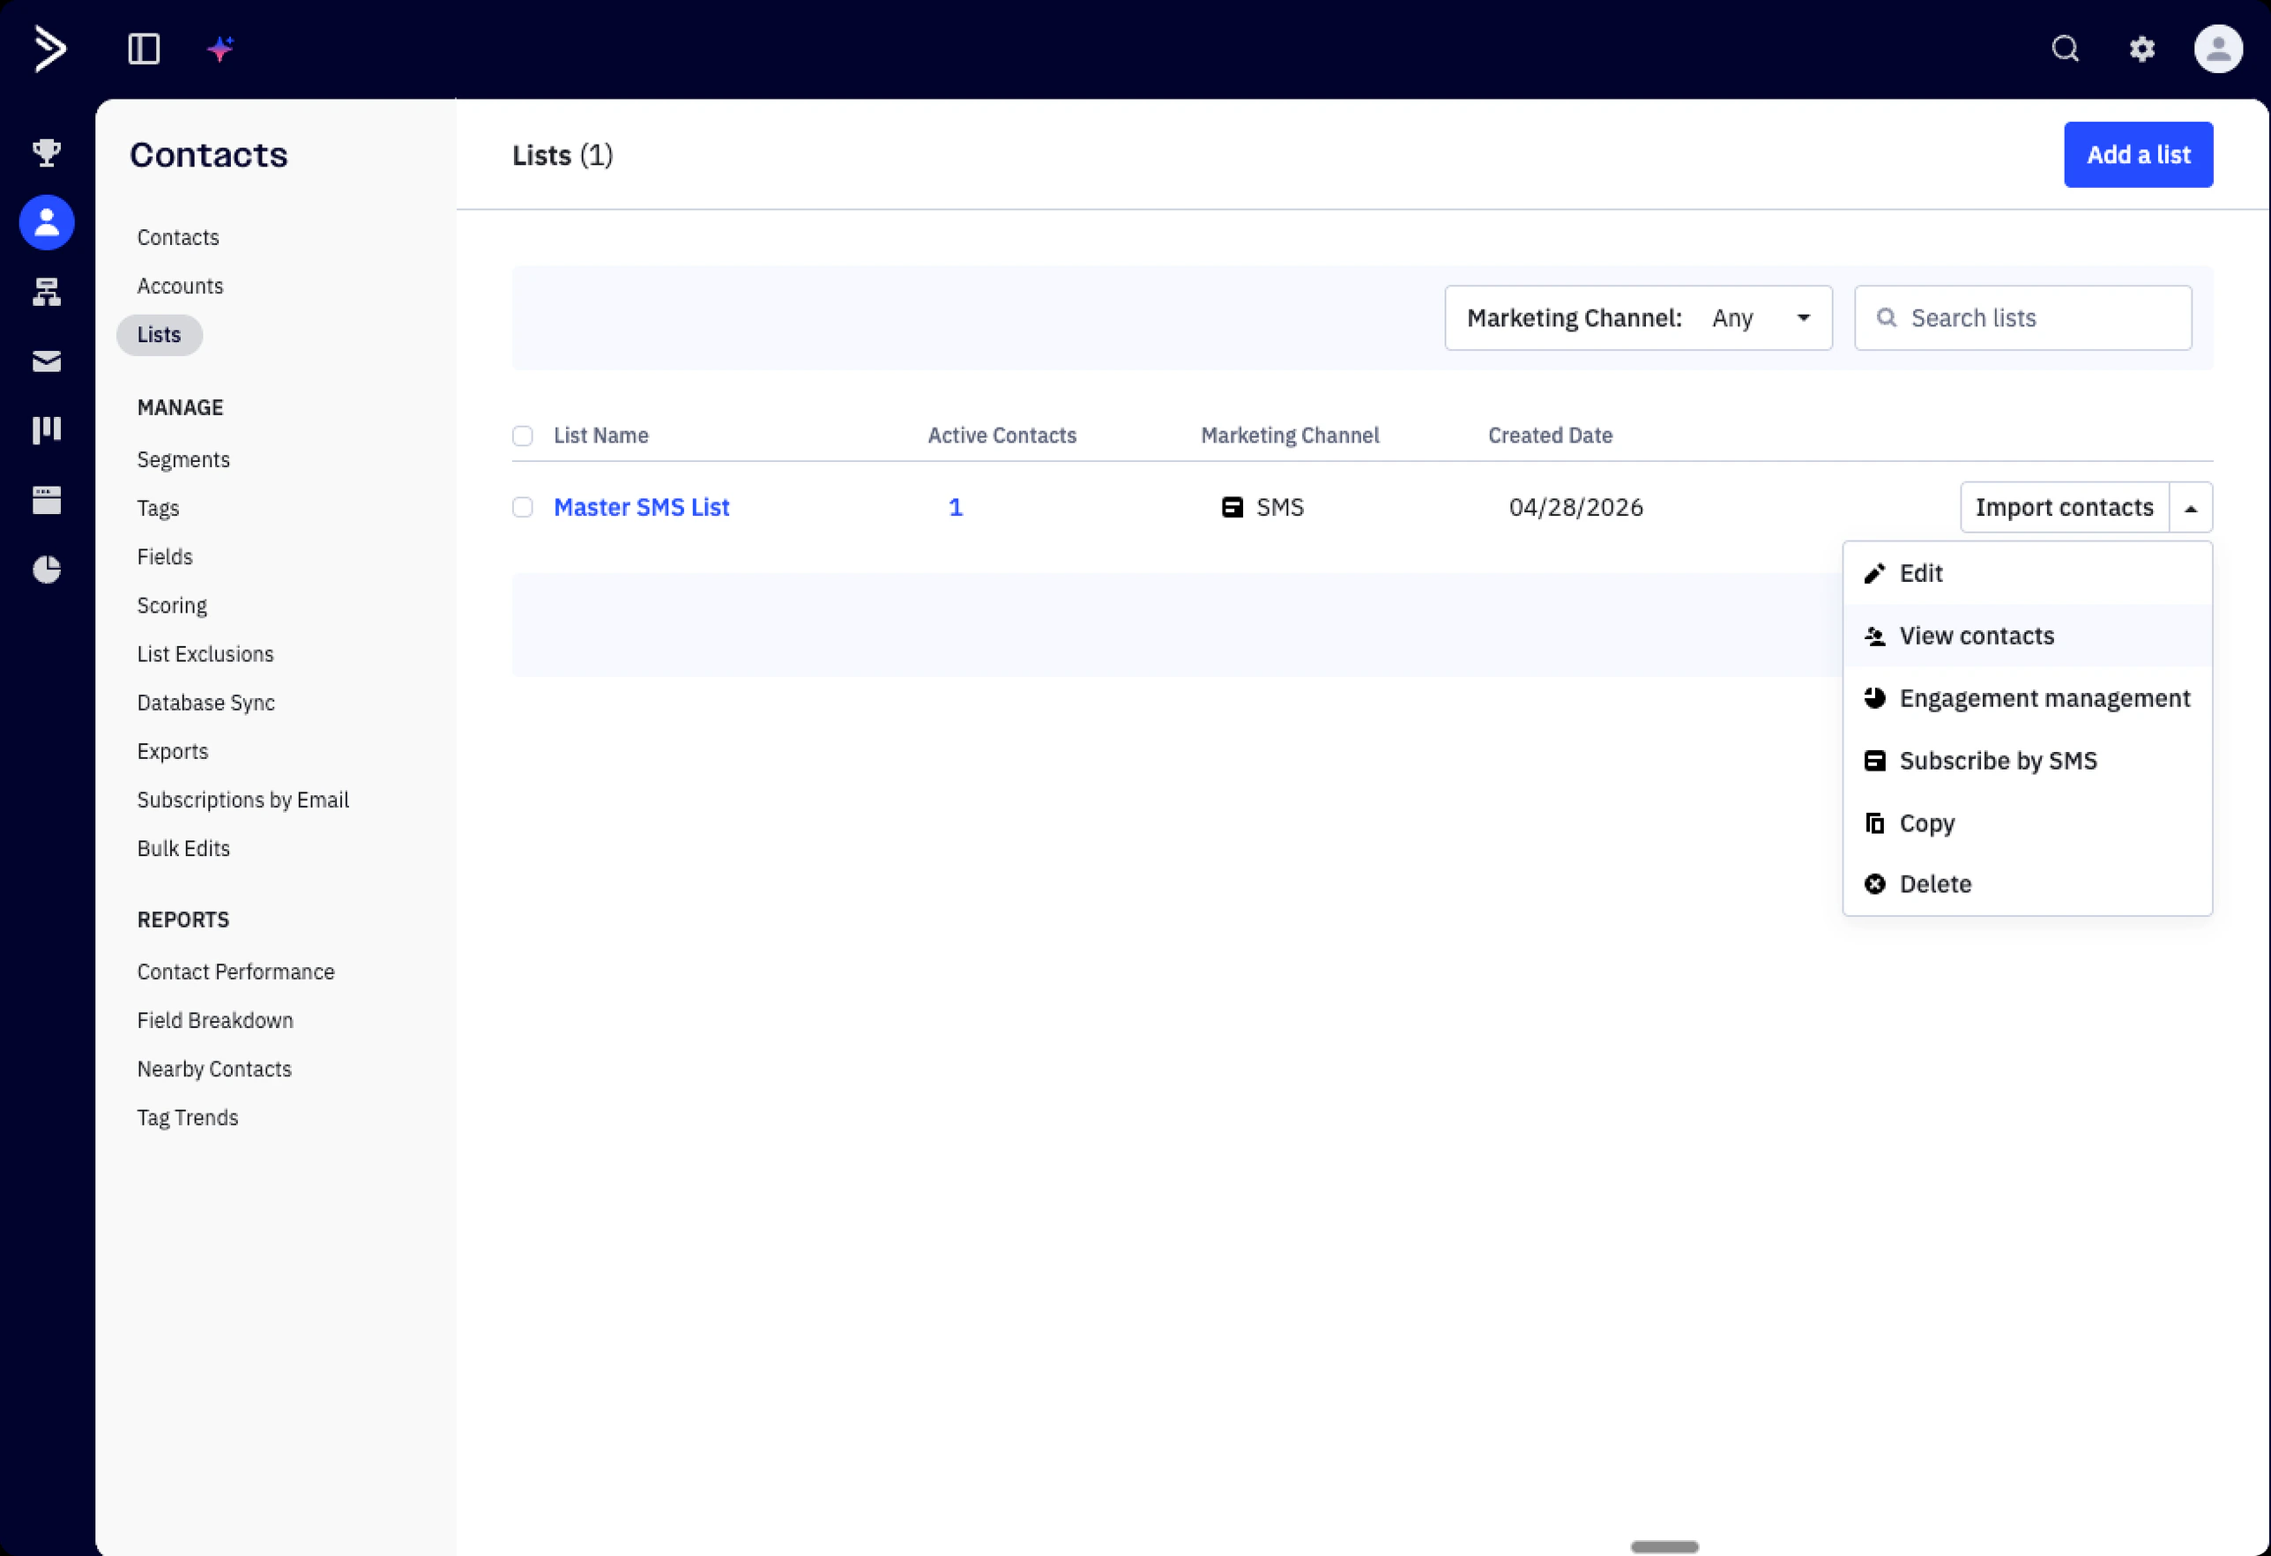
Task: Open List Exclusions in sidebar
Action: point(205,654)
